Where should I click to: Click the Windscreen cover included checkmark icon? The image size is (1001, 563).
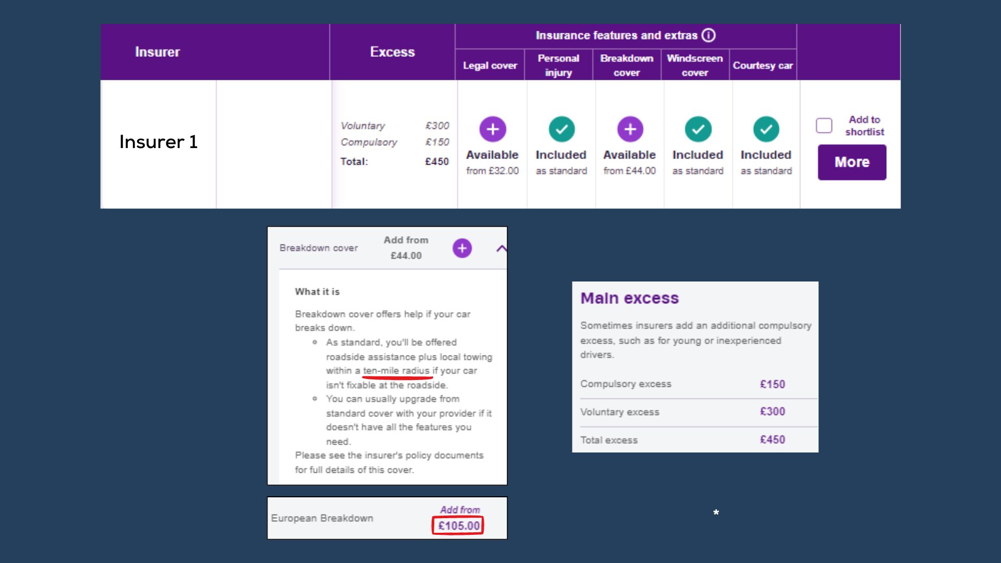point(696,129)
